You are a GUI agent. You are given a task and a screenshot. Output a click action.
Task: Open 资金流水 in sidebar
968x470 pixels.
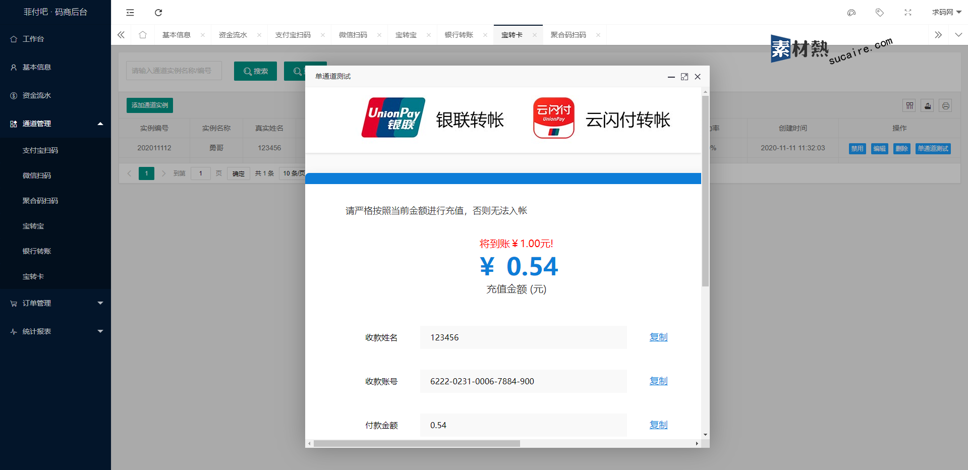(x=55, y=95)
